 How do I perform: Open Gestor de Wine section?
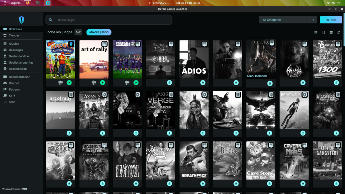[19, 56]
